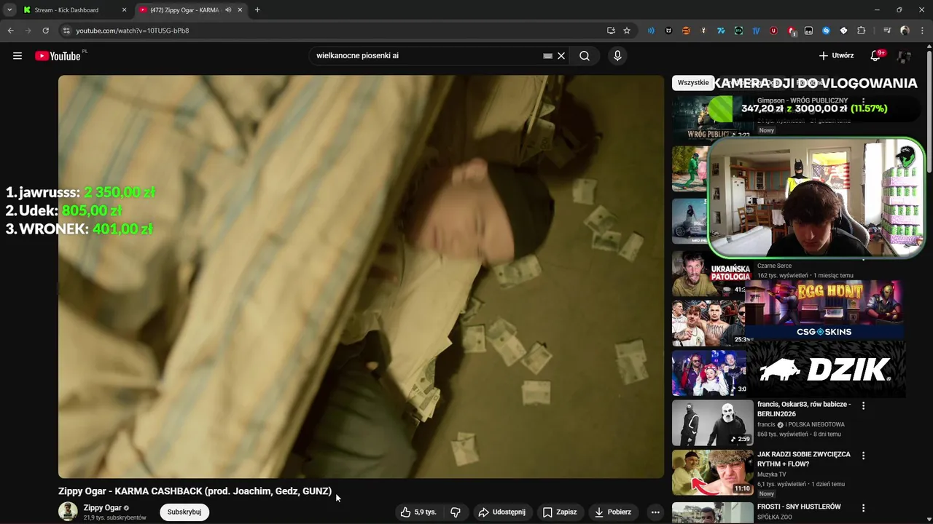Dislike the video with thumbs-down
The width and height of the screenshot is (933, 524).
[456, 512]
